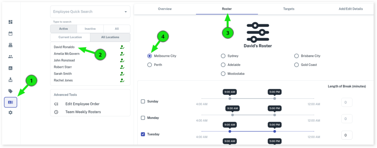This screenshot has width=377, height=148.
Task: Click the price tag icon in the sidebar
Action: [10, 91]
